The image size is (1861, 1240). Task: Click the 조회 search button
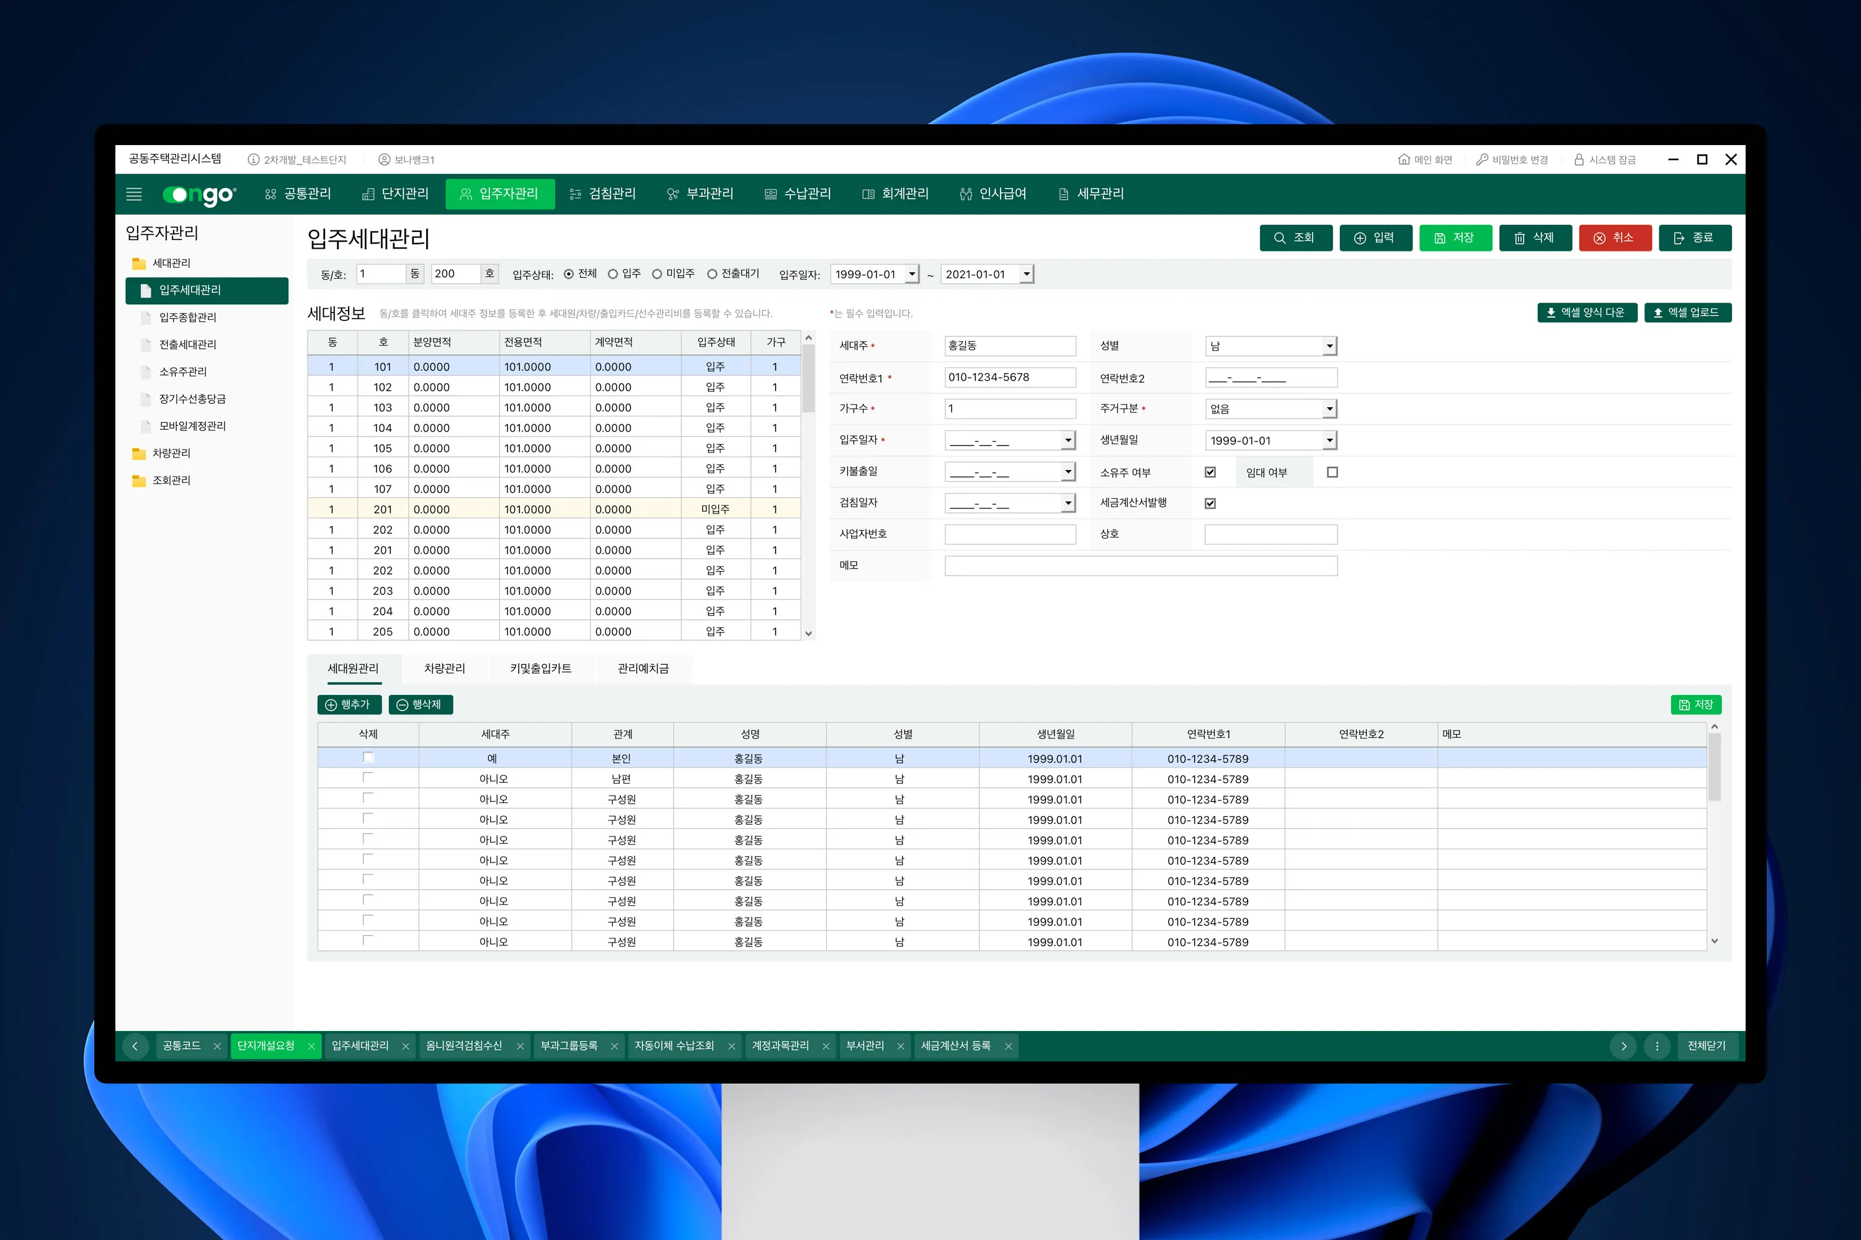click(1295, 238)
